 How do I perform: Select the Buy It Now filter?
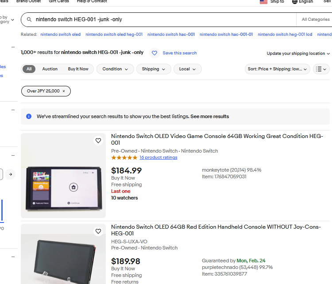[x=78, y=69]
